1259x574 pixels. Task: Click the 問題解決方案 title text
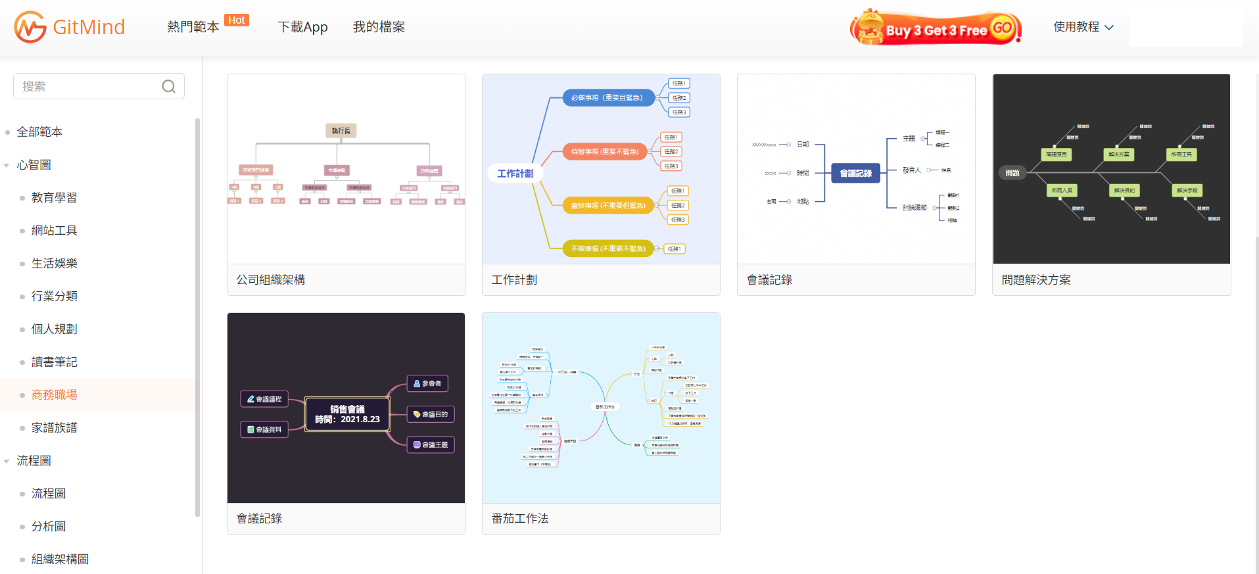[x=1036, y=279]
